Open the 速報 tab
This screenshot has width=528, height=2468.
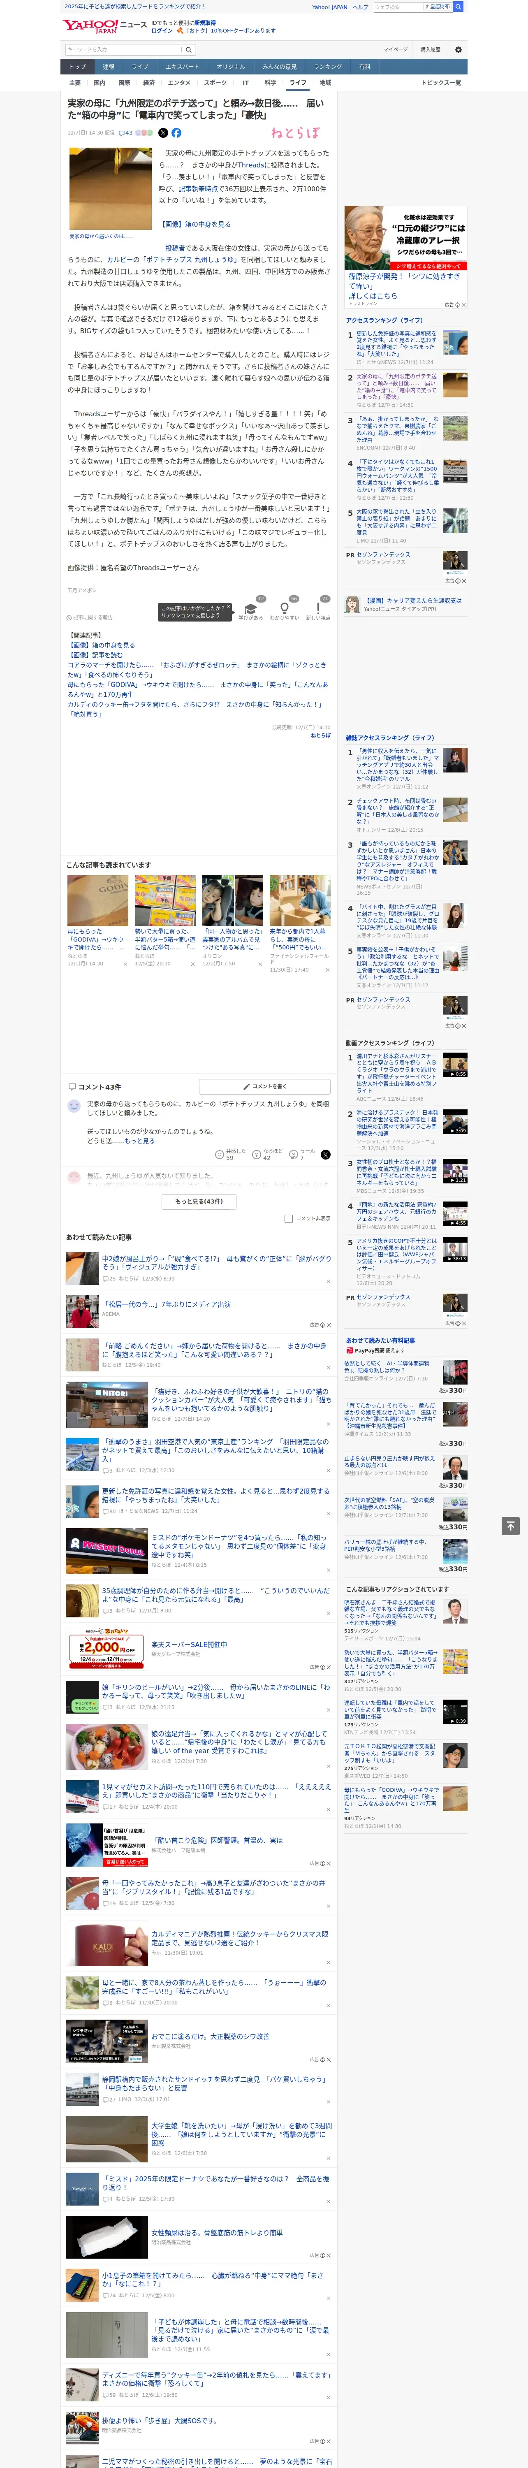pos(108,67)
